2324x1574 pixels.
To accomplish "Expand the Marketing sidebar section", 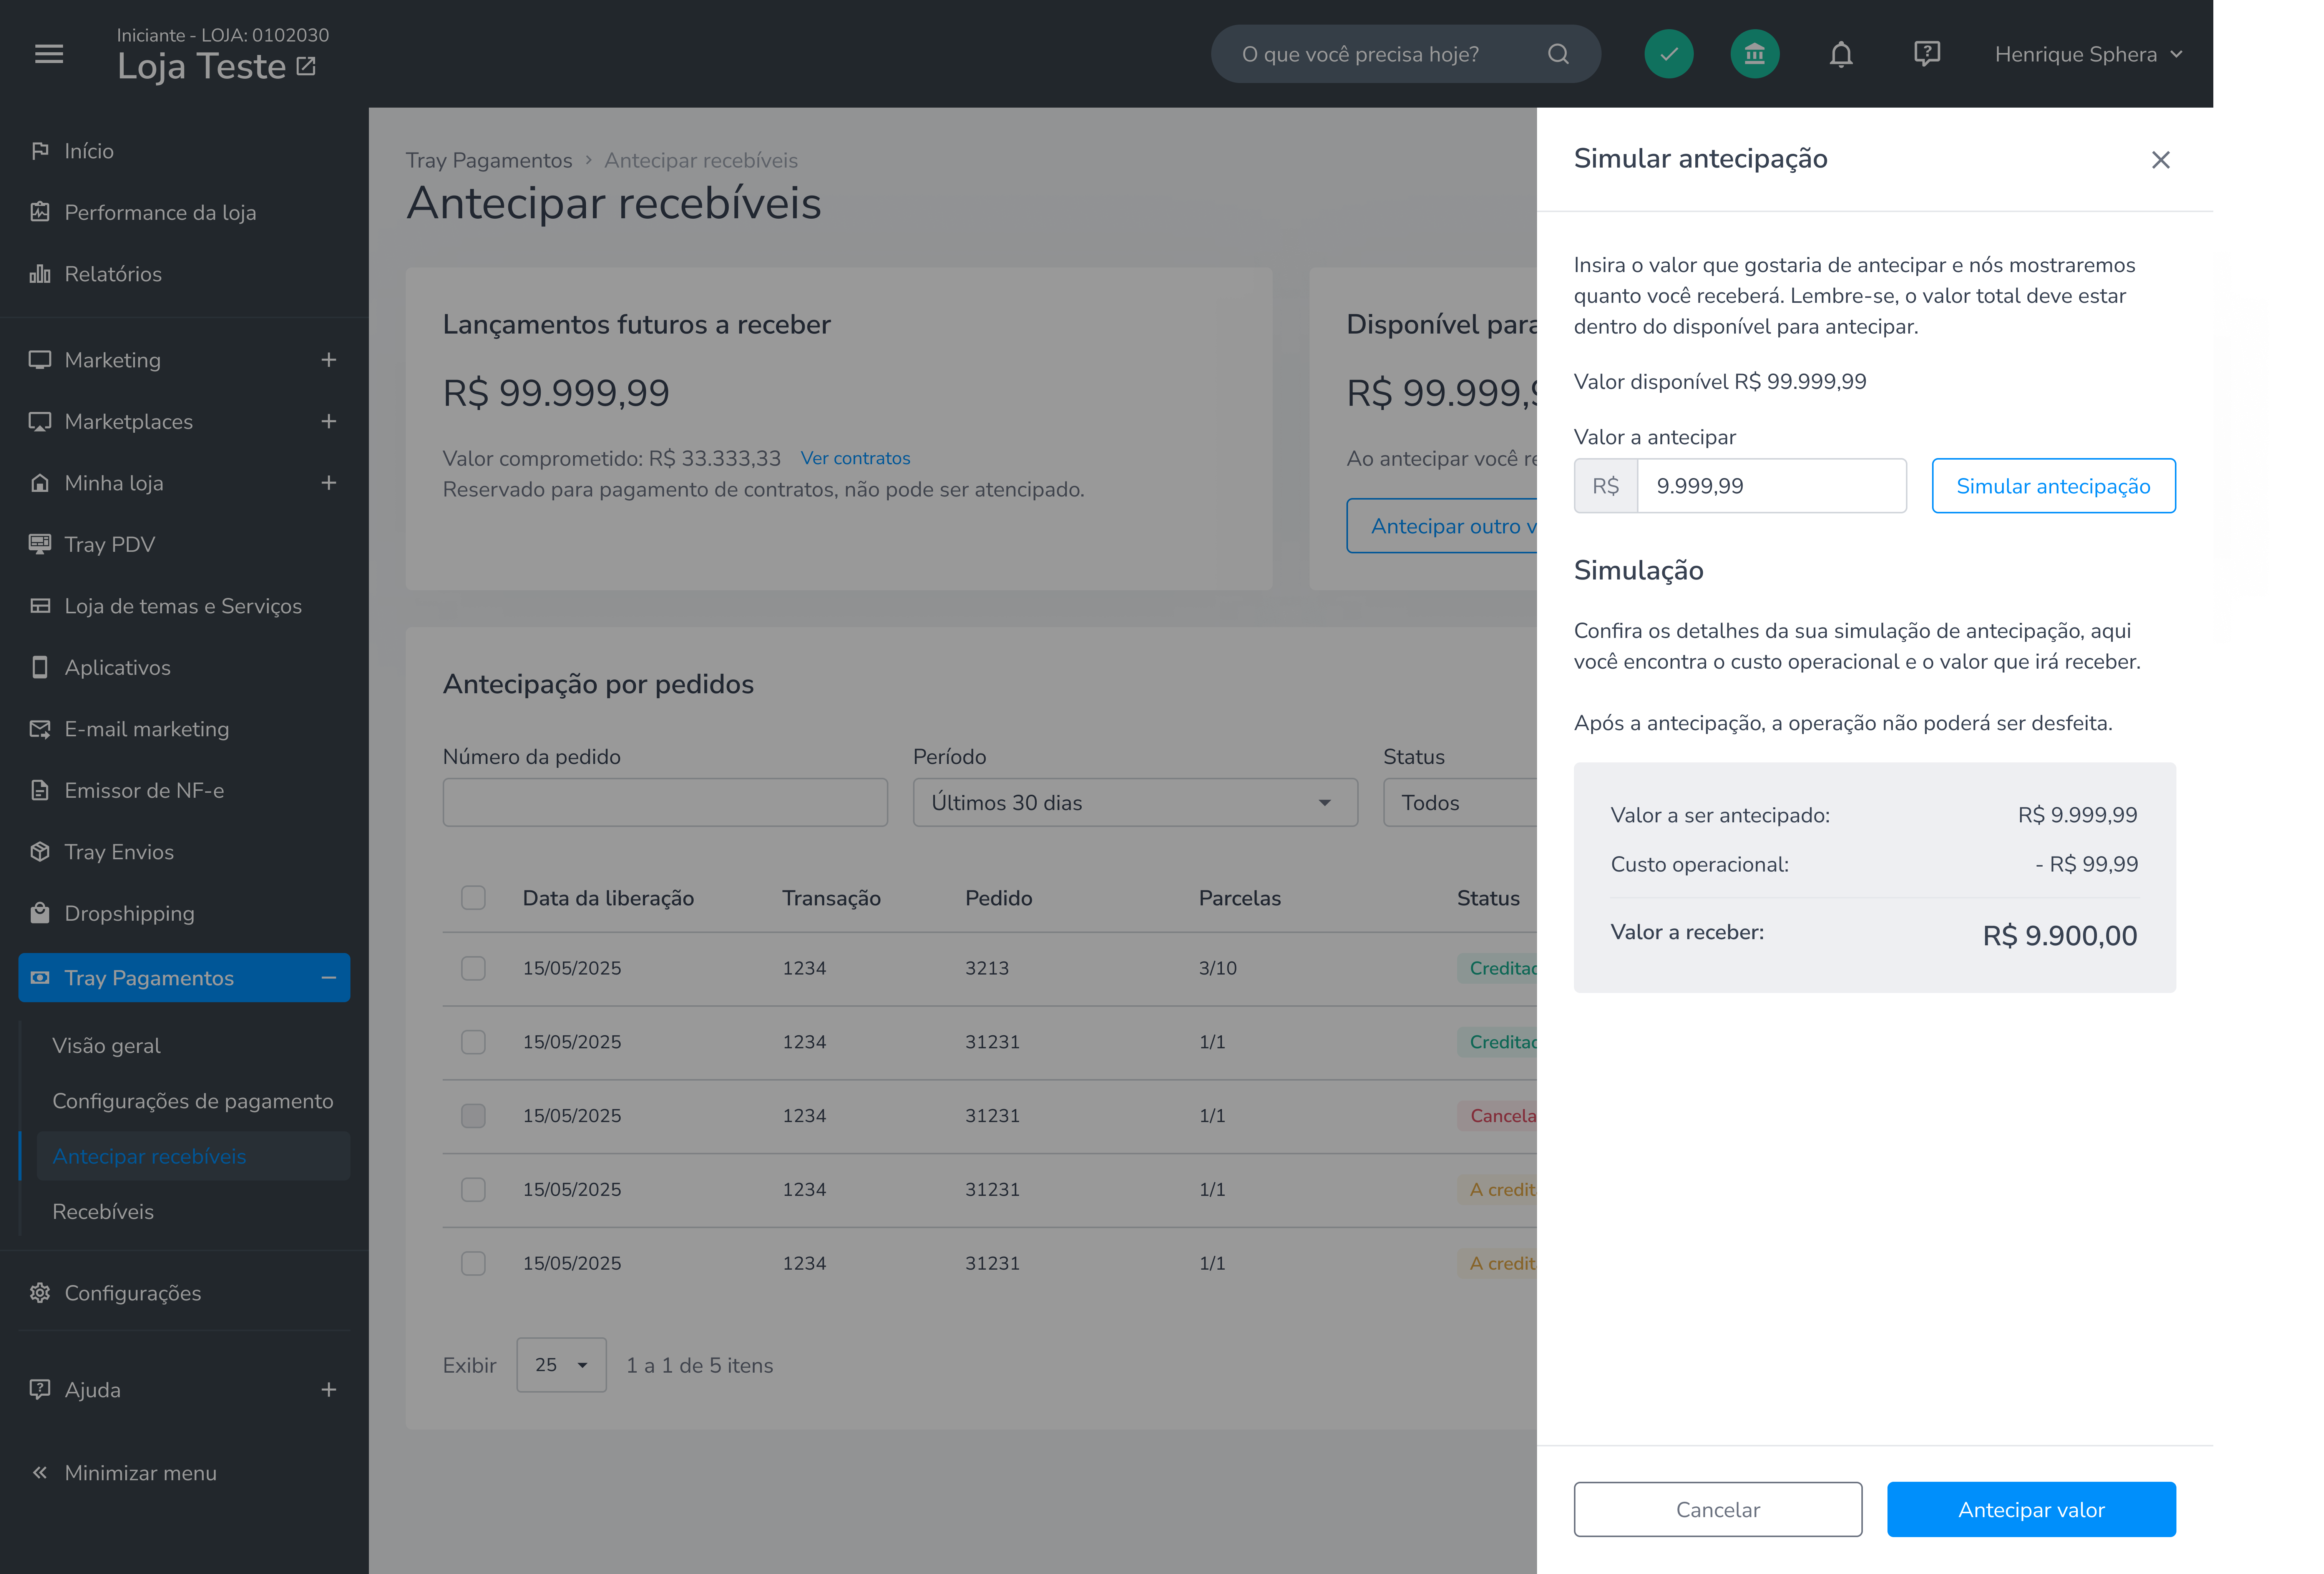I will click(x=328, y=360).
